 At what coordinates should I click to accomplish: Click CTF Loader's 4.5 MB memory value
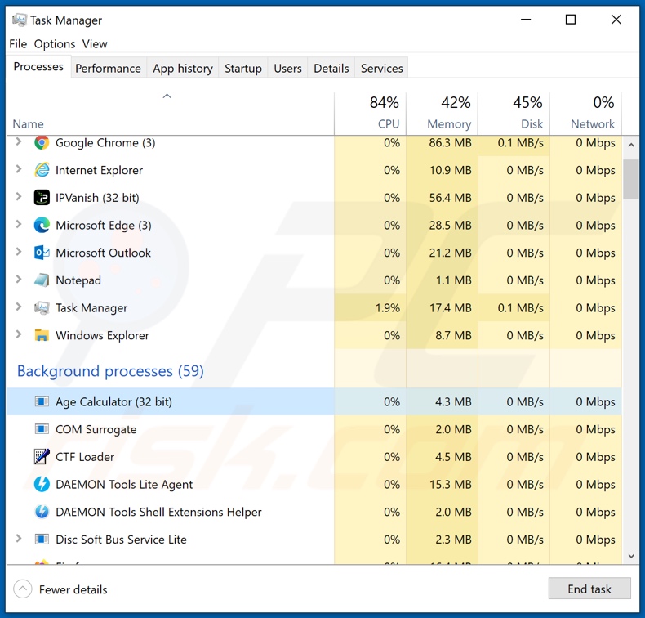(453, 457)
